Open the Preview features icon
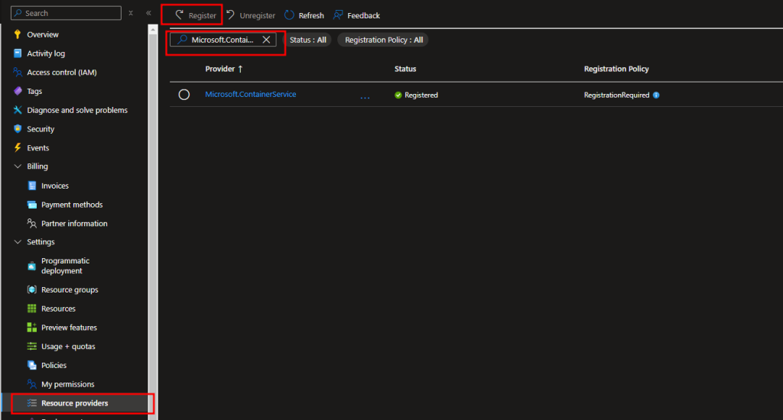 32,328
